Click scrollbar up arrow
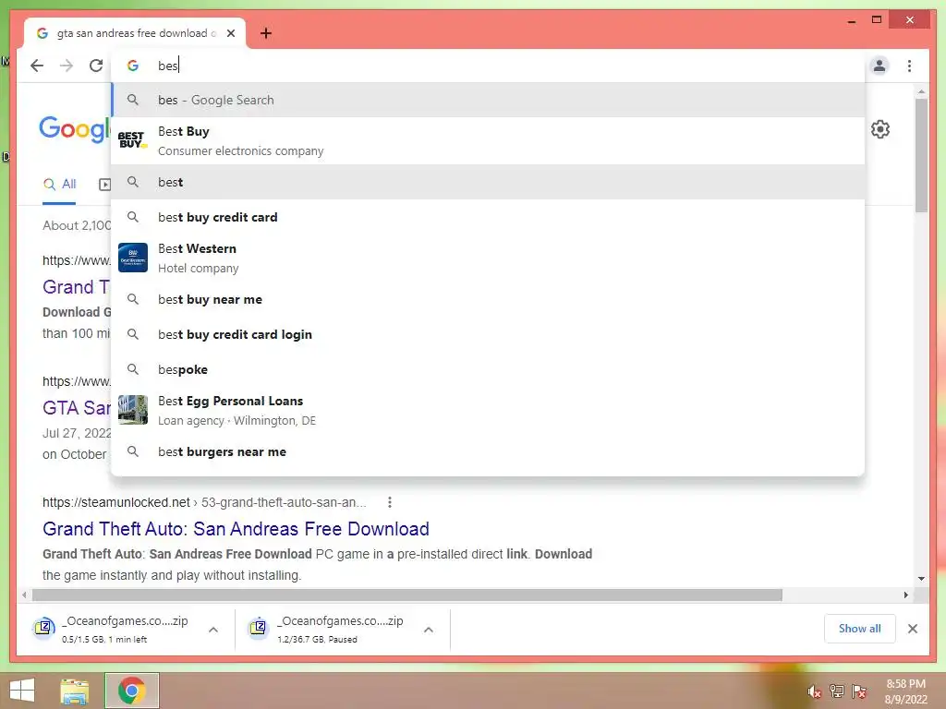Screen dimensions: 946x709 921,91
